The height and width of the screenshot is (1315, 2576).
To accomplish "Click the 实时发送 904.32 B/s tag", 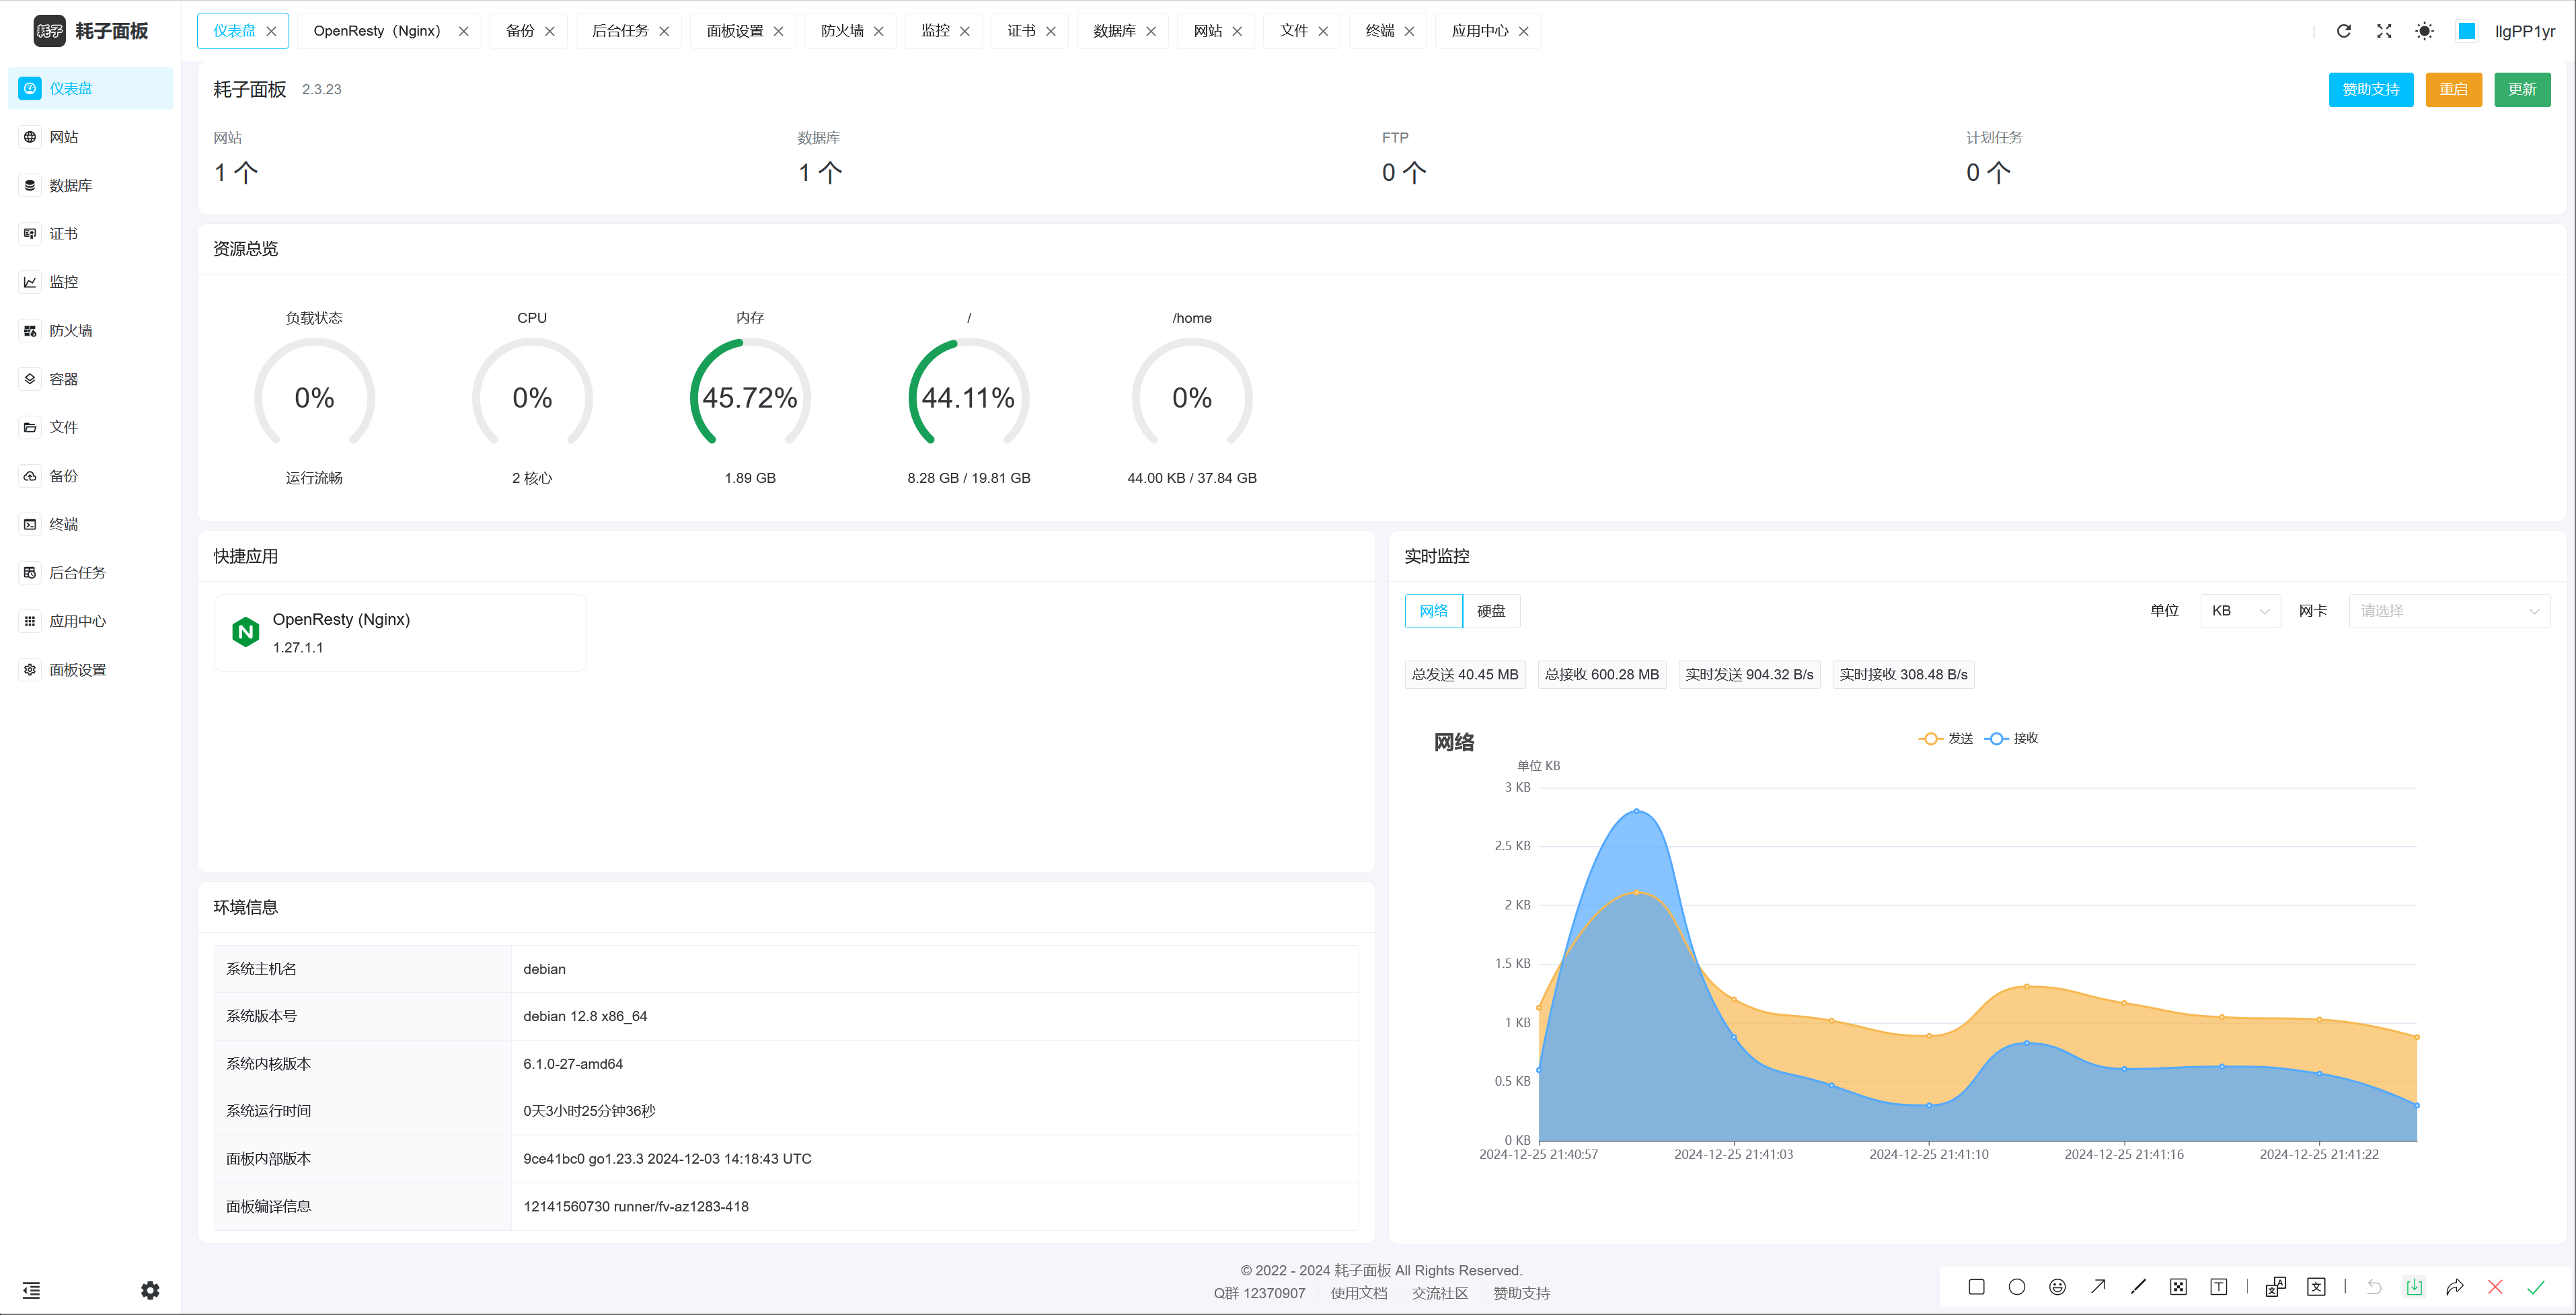I will point(1749,675).
